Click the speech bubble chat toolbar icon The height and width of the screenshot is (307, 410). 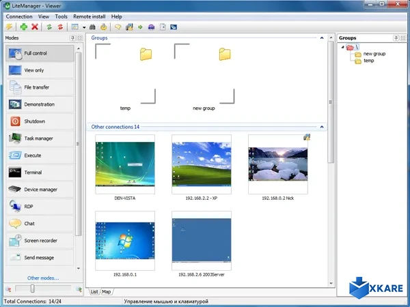coord(118,27)
